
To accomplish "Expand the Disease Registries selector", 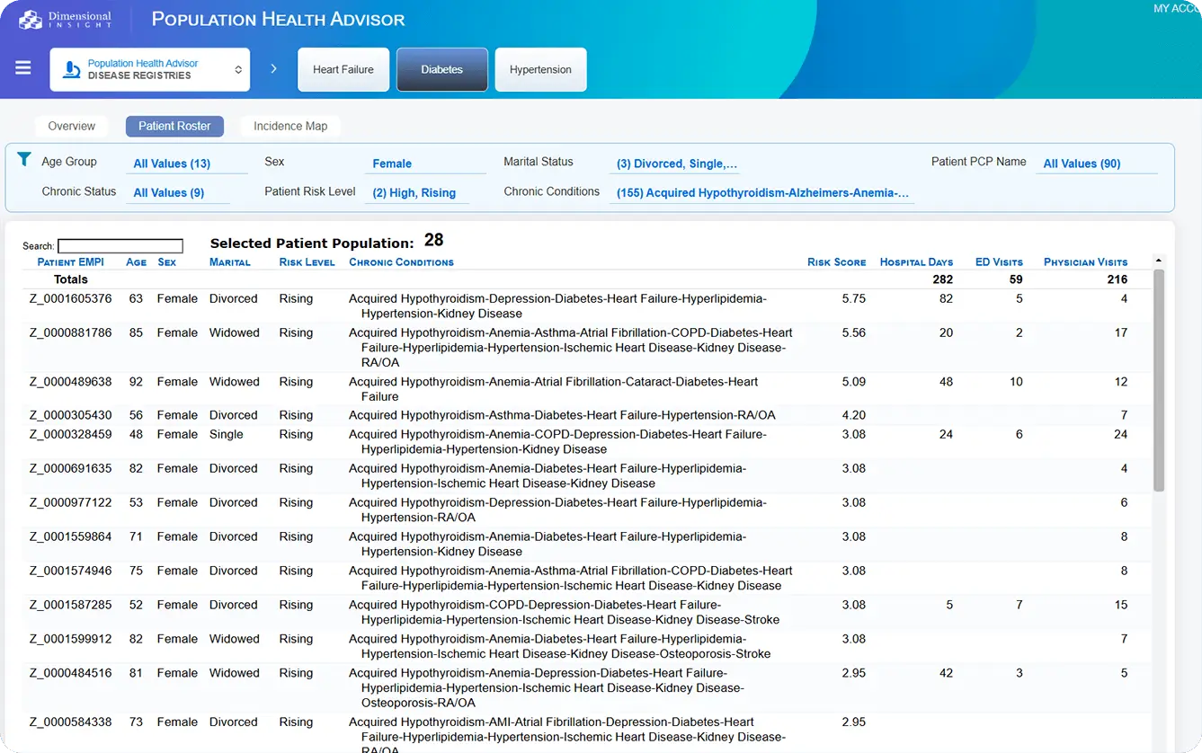I will pyautogui.click(x=238, y=70).
